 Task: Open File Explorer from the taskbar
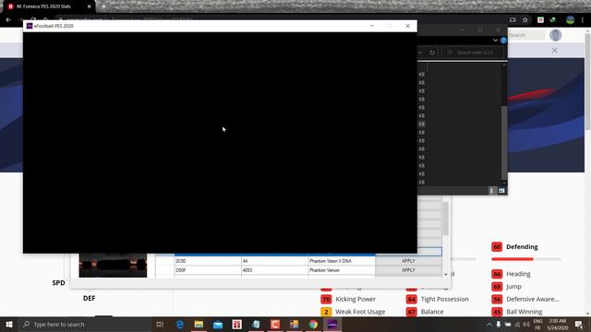(x=199, y=324)
